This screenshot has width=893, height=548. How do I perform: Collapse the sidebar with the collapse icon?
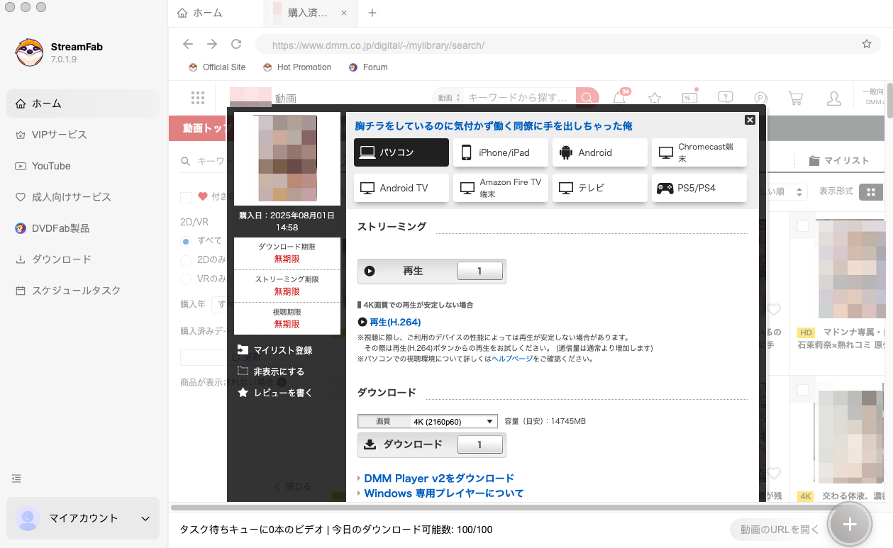pos(17,479)
